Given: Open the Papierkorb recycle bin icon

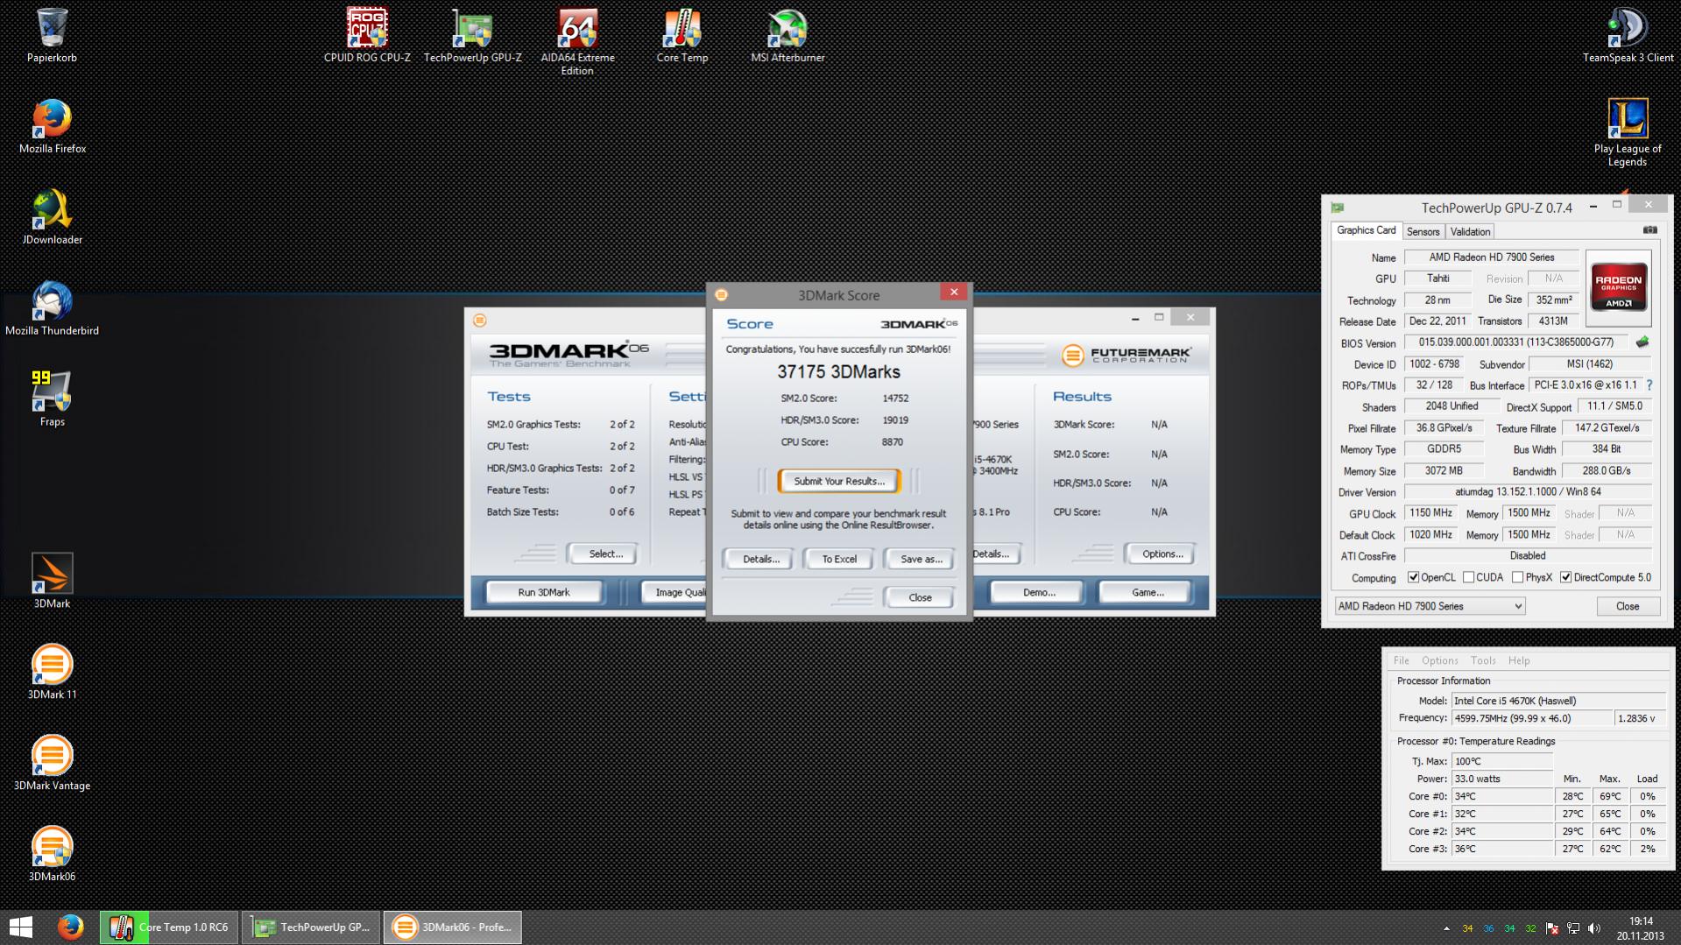Looking at the screenshot, I should pyautogui.click(x=52, y=36).
